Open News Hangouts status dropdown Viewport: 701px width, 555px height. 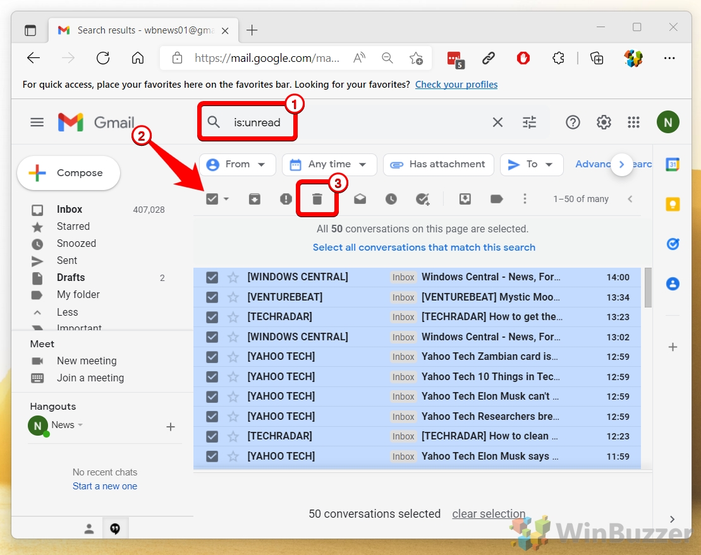pos(80,425)
